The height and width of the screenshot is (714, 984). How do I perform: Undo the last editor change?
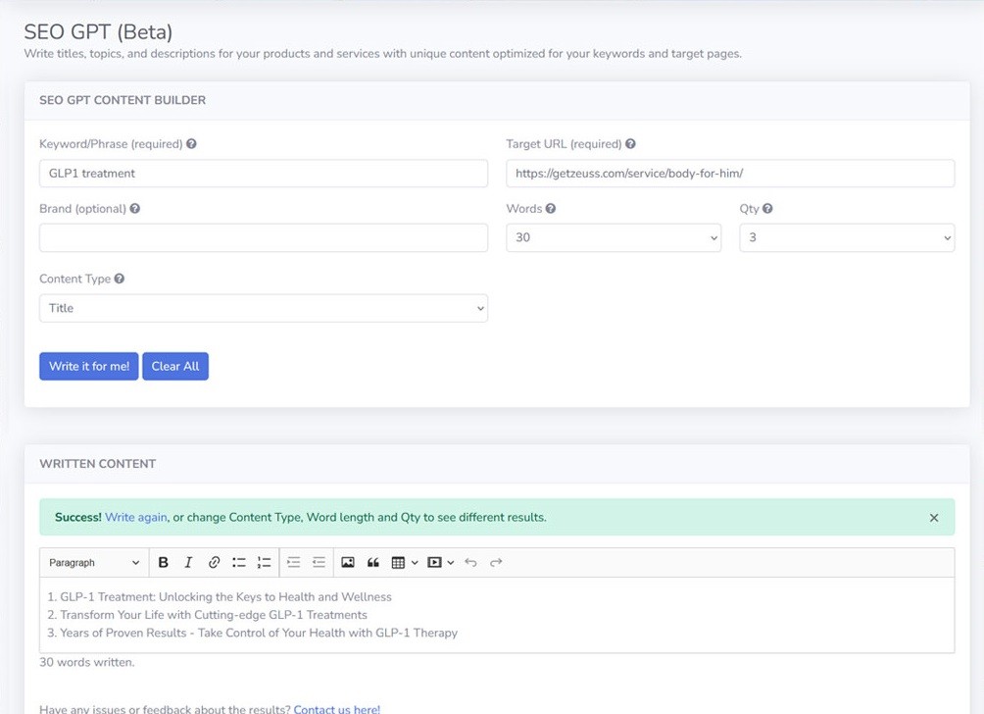[x=470, y=563]
